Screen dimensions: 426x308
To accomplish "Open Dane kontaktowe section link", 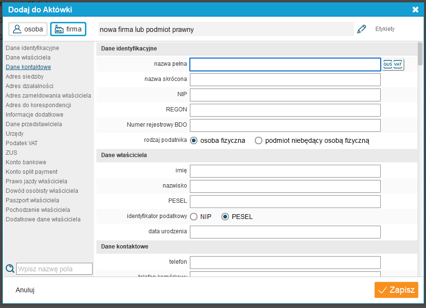I will [x=28, y=67].
